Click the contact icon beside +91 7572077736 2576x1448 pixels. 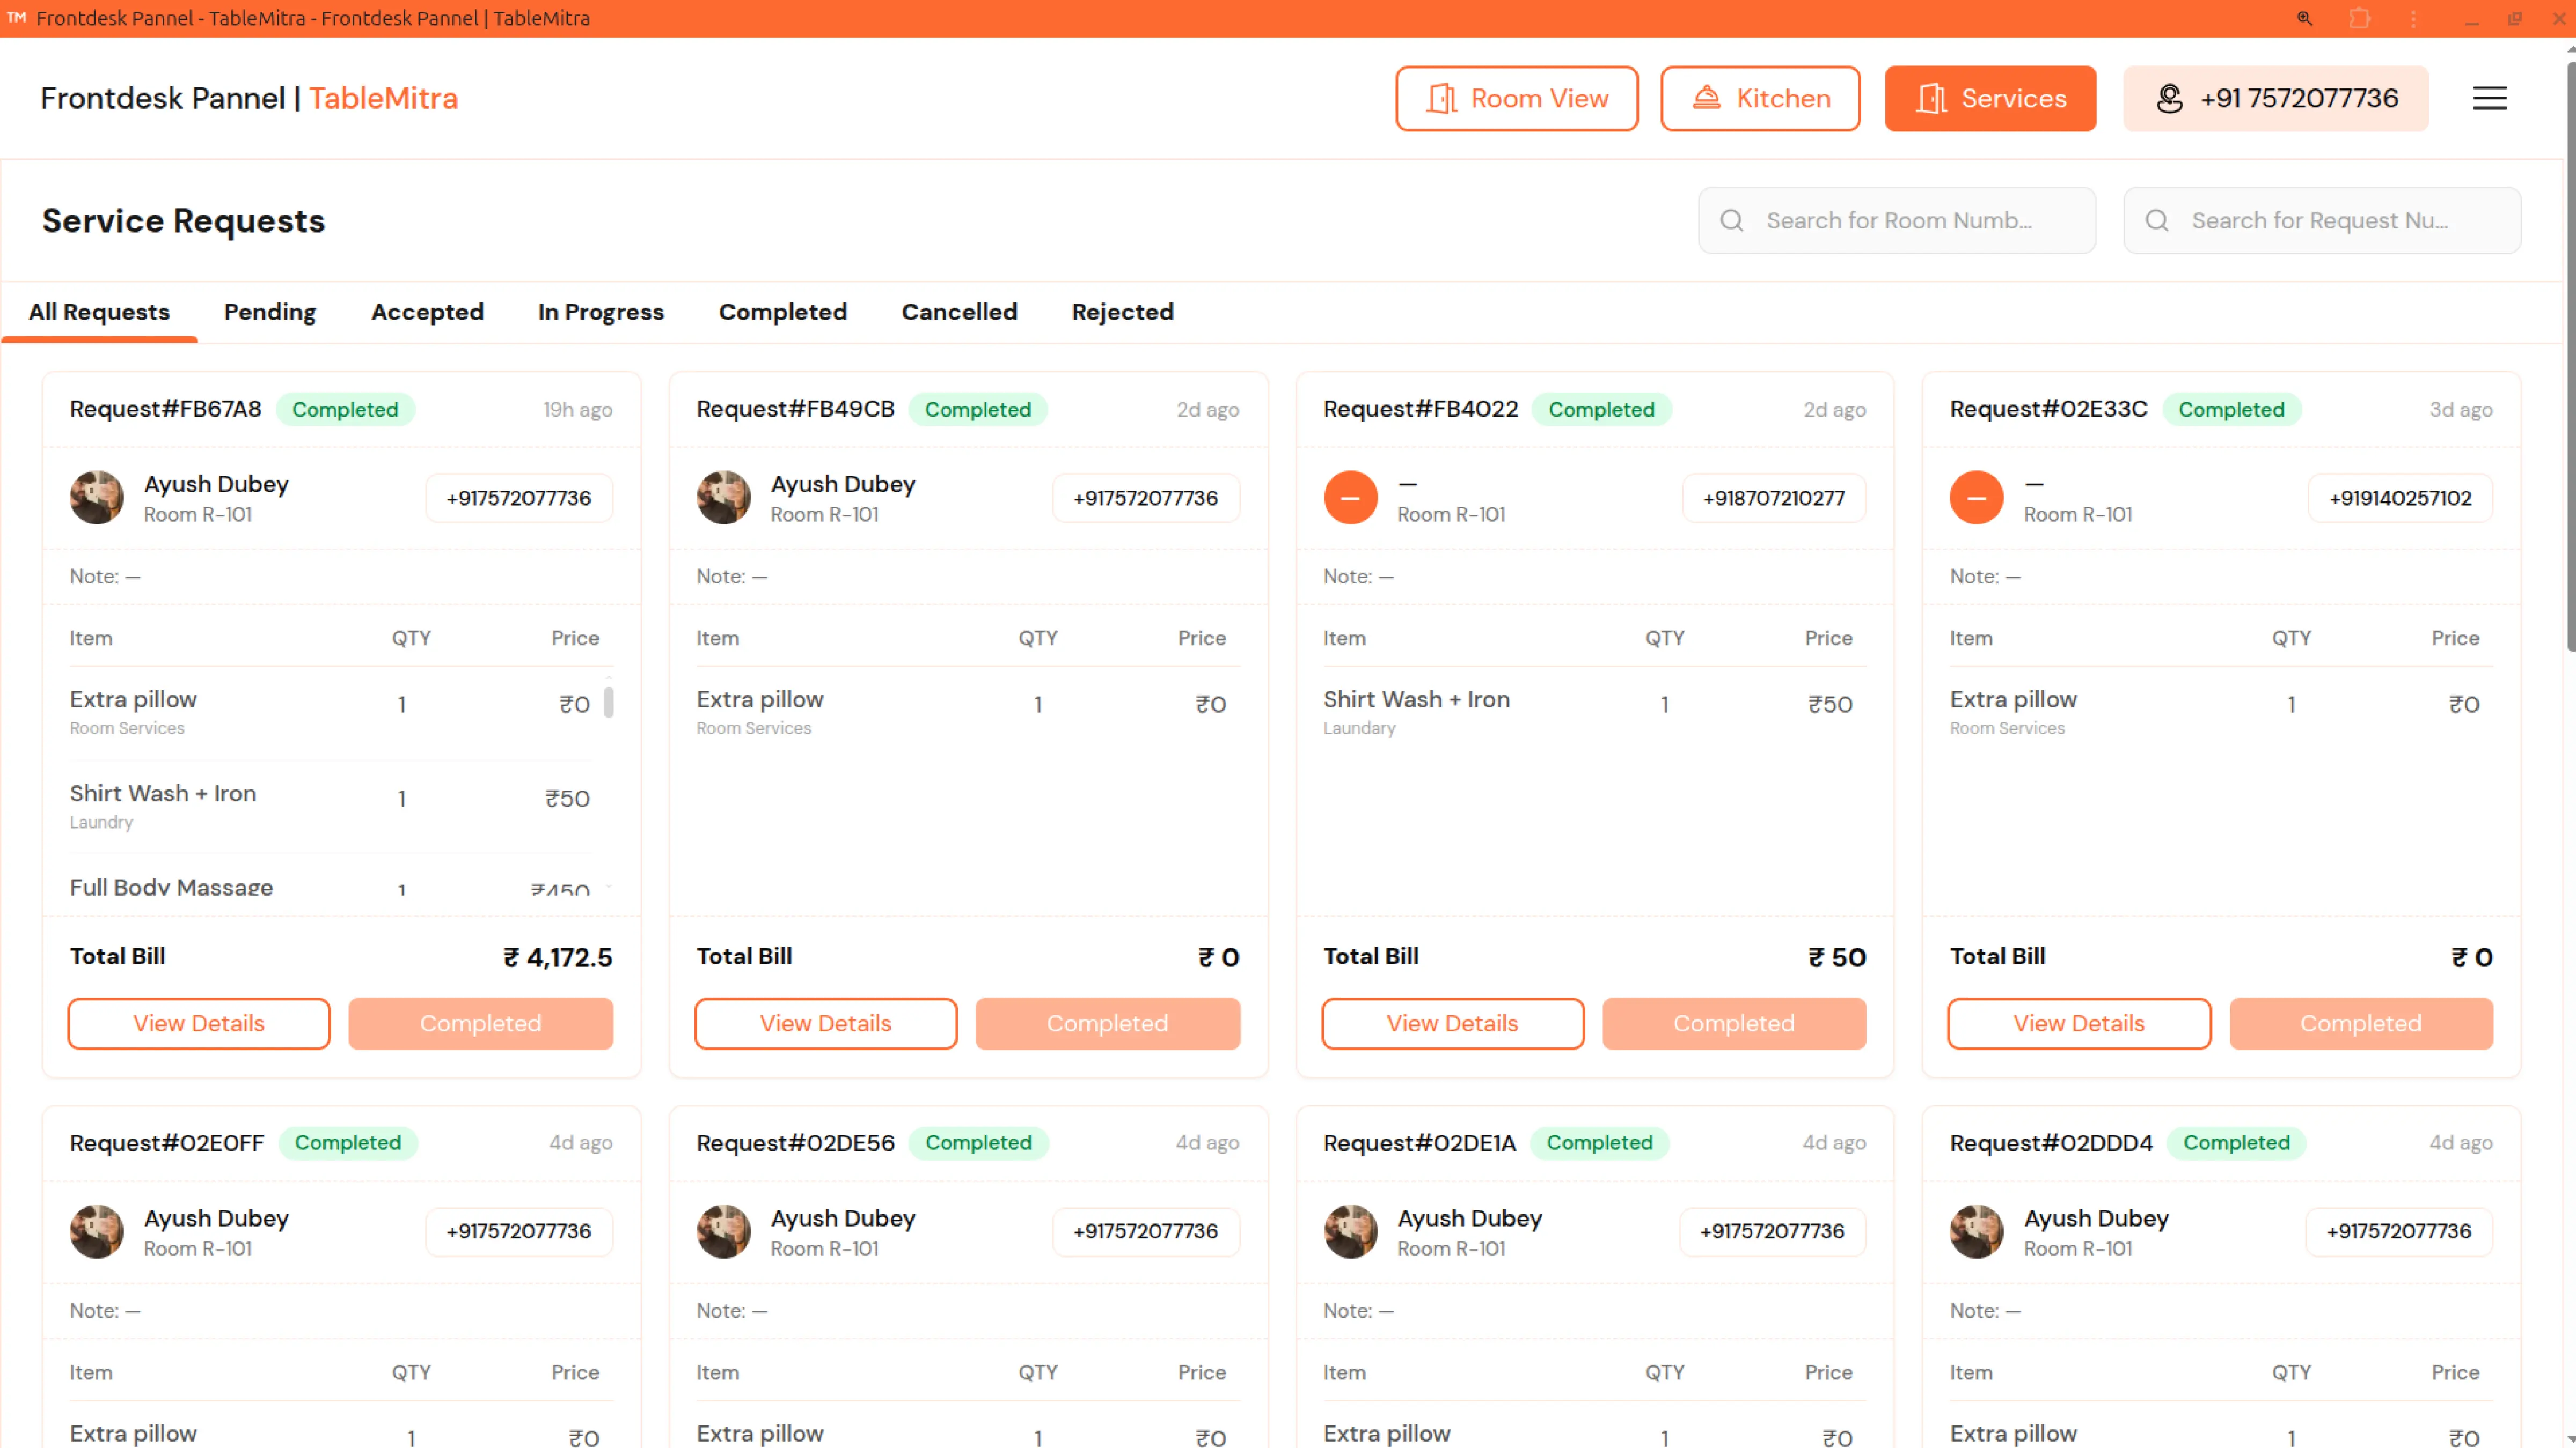tap(2170, 98)
